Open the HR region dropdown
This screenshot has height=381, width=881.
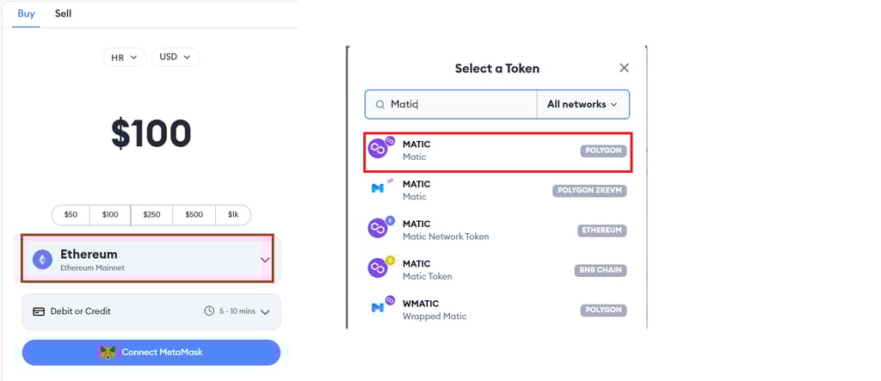pos(124,58)
